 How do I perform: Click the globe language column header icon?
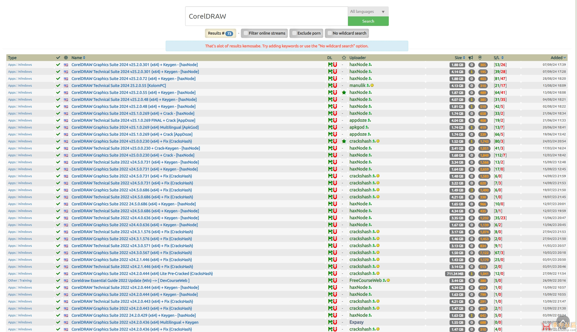click(66, 58)
